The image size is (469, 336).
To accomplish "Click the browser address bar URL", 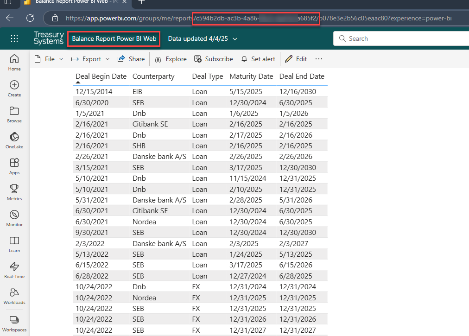I will [x=259, y=18].
